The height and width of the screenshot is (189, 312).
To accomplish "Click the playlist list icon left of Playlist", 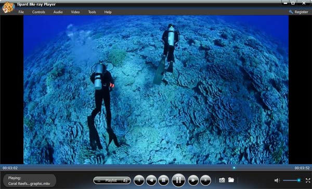I will coord(99,181).
